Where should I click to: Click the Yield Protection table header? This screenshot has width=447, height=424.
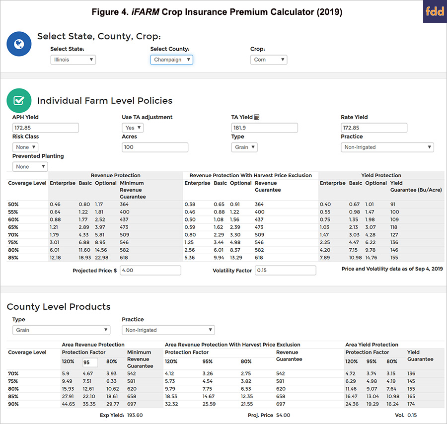coord(381,176)
